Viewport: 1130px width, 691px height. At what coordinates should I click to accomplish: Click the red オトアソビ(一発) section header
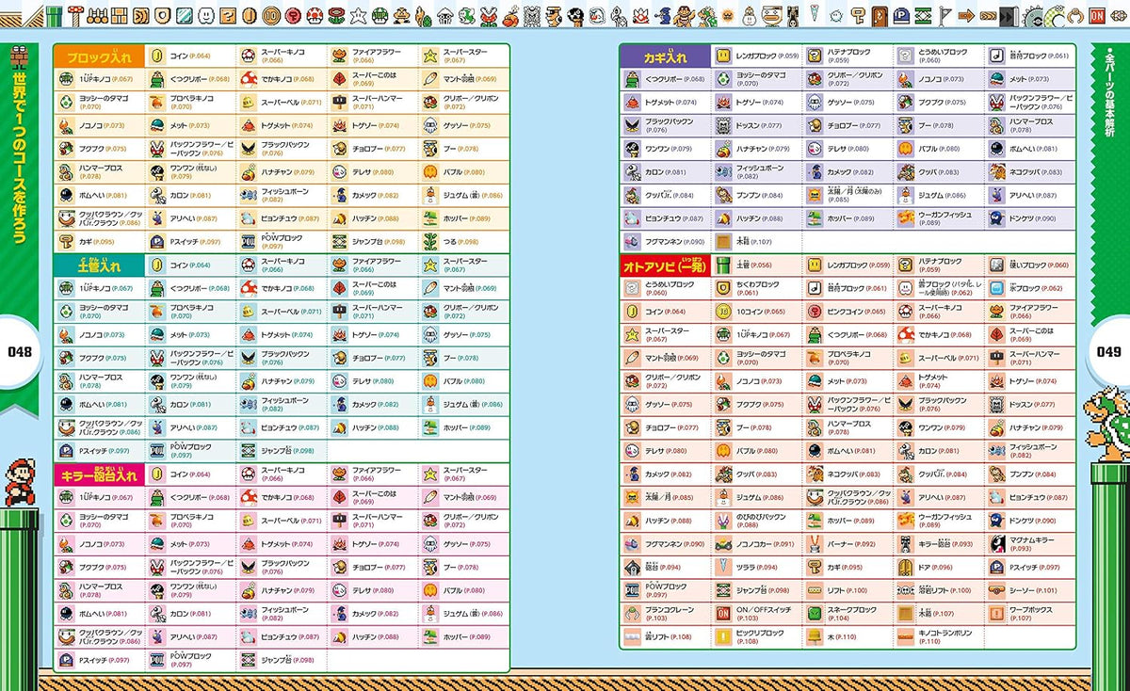click(664, 265)
